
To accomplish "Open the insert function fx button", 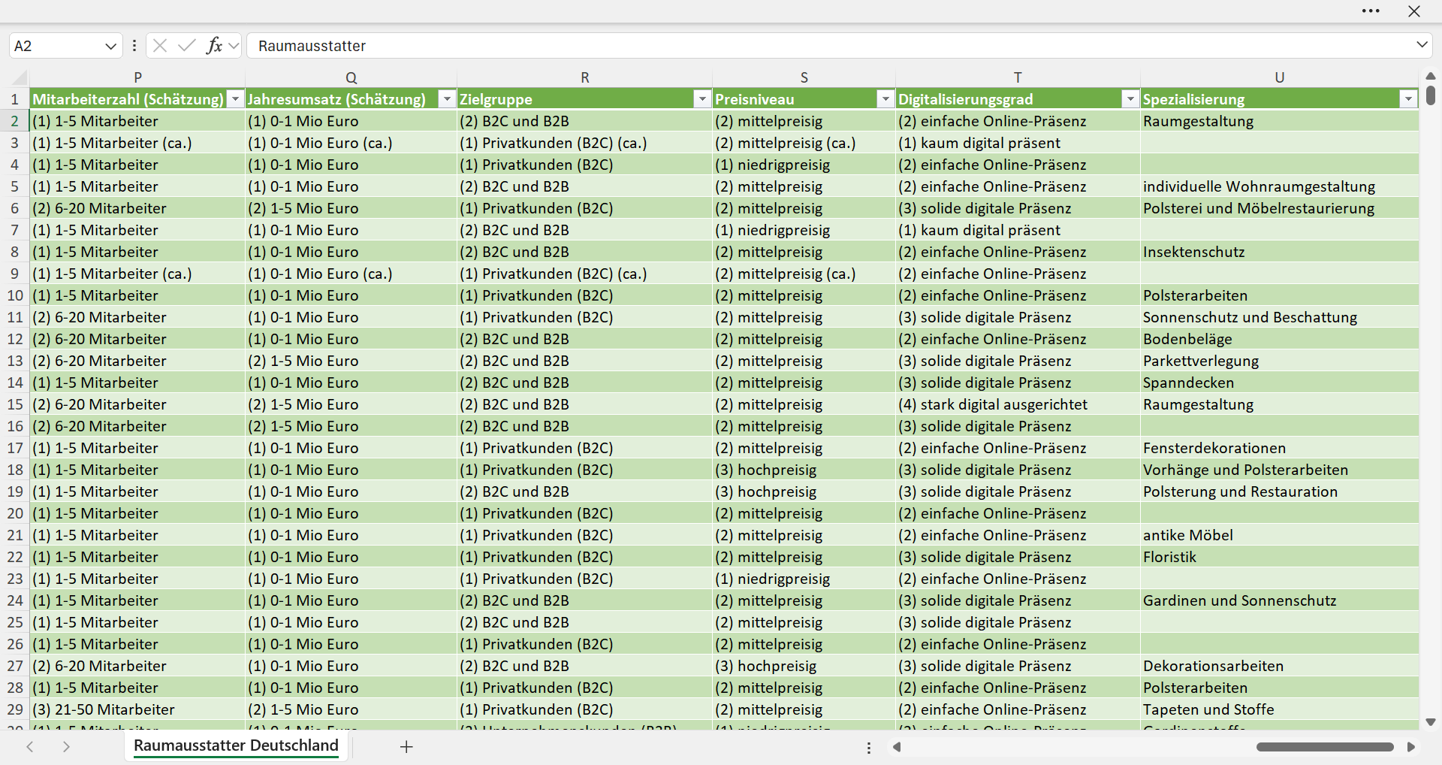I will 214,46.
